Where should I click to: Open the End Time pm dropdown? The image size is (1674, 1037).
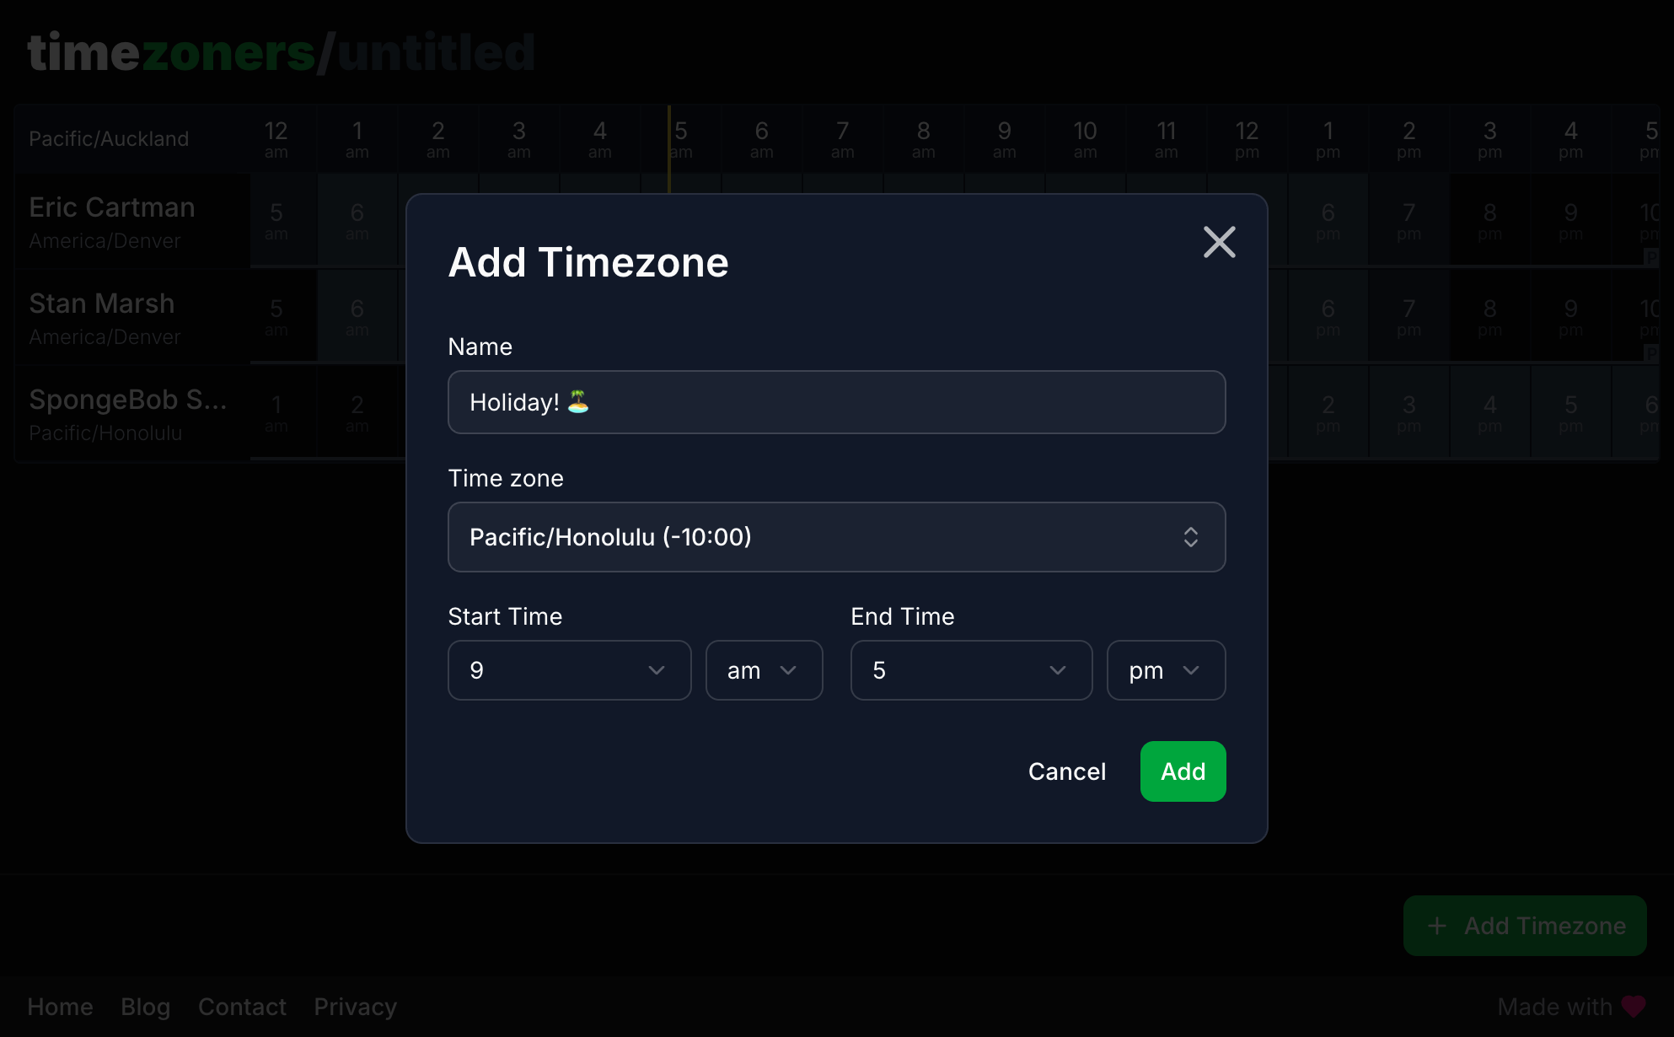(1166, 670)
